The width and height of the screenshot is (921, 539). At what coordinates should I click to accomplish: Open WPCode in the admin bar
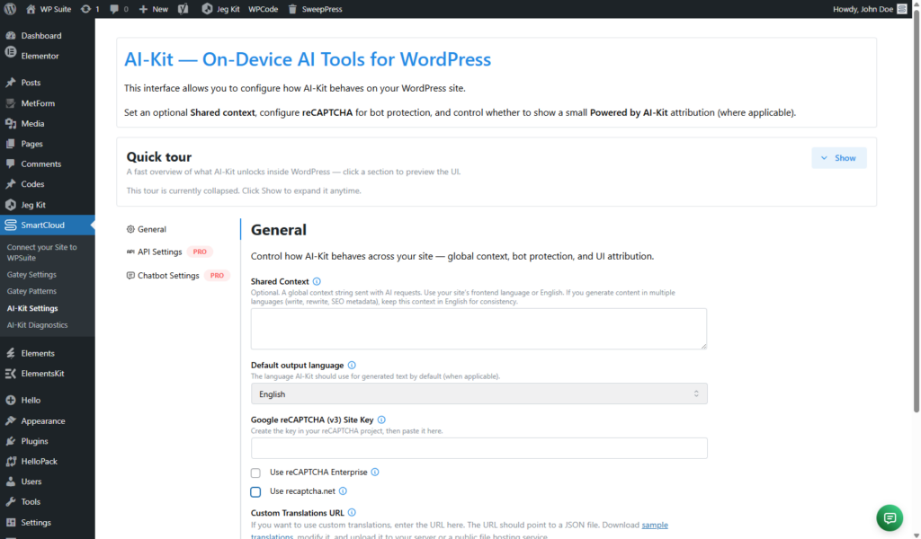(x=263, y=9)
